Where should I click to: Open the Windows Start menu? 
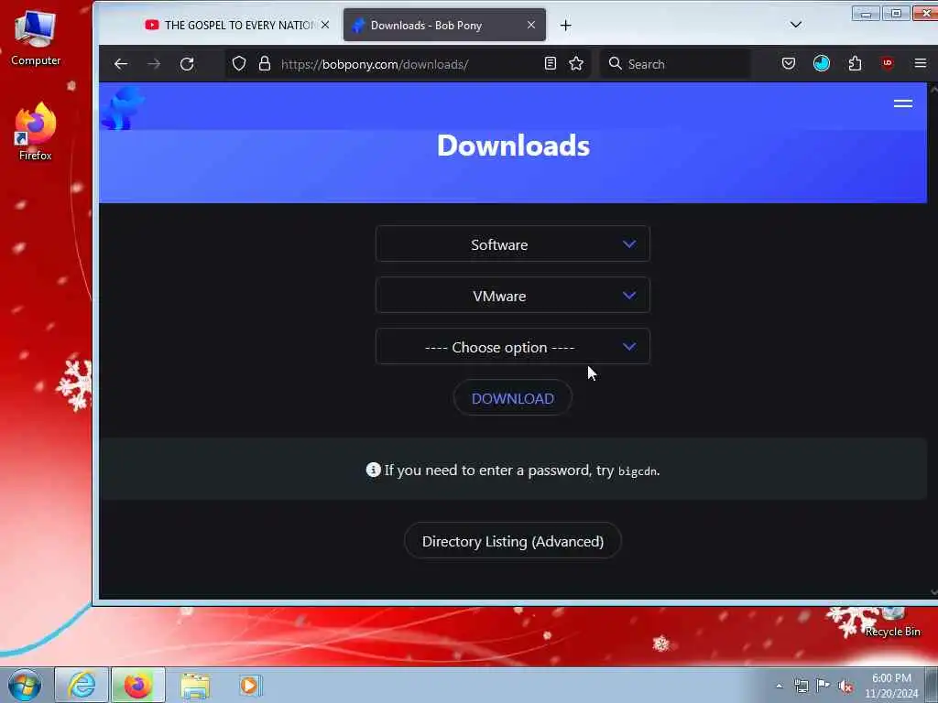(x=25, y=685)
